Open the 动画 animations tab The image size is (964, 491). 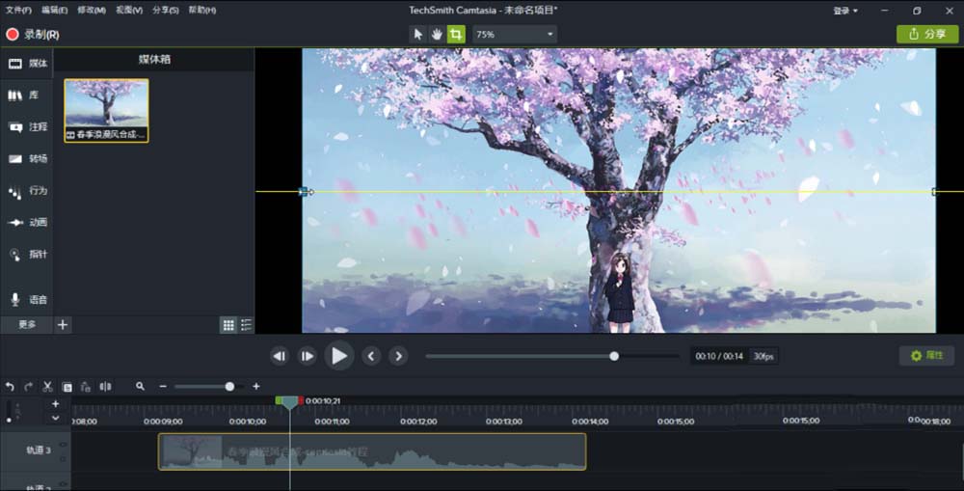click(x=27, y=222)
